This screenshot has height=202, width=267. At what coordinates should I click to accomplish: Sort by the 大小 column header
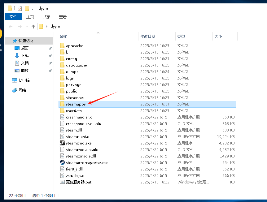(x=218, y=37)
